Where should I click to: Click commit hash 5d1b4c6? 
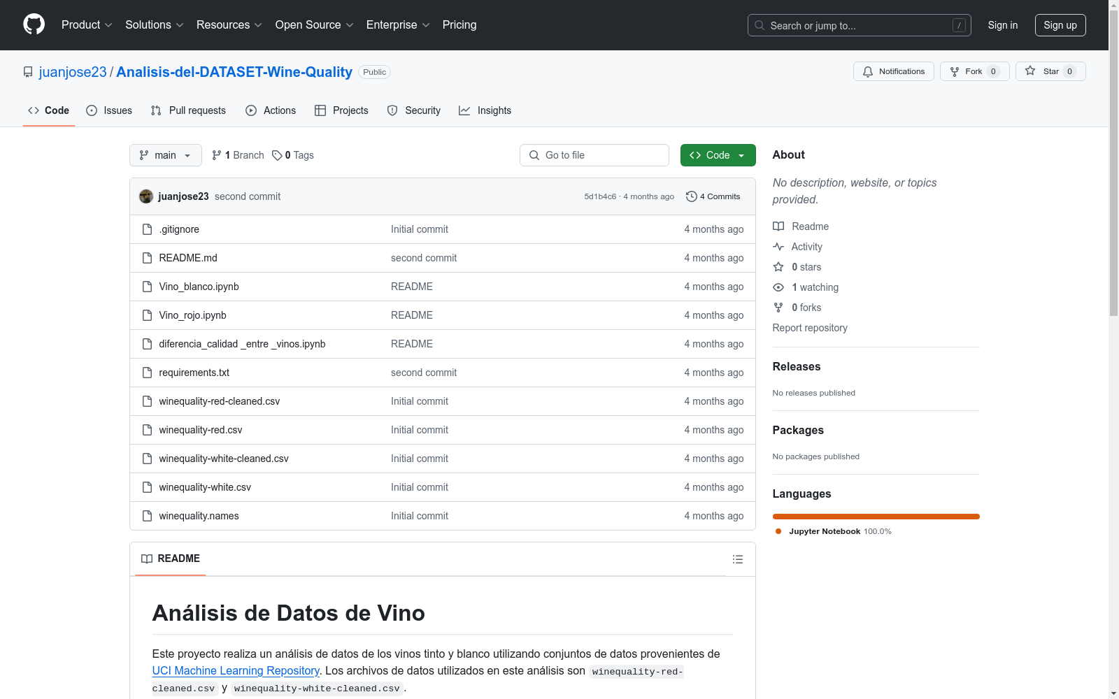(600, 196)
